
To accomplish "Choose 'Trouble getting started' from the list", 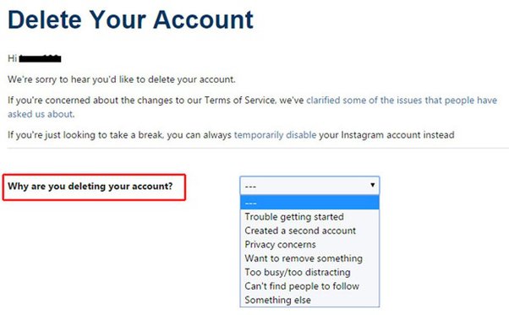I will [x=294, y=216].
